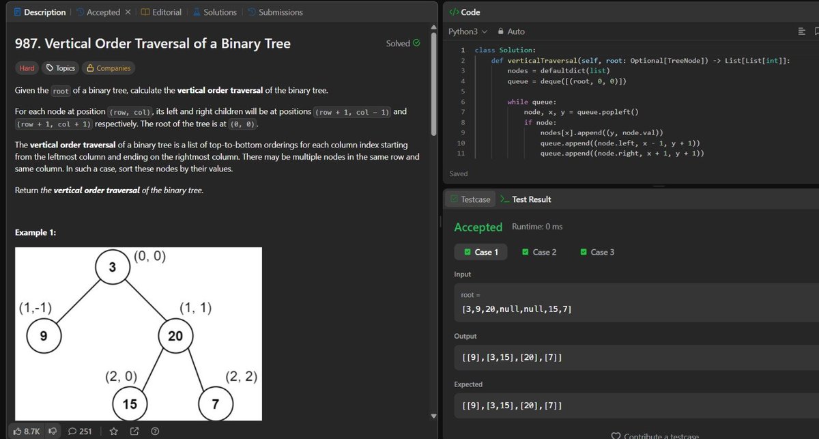Select Case 2 test case

539,252
